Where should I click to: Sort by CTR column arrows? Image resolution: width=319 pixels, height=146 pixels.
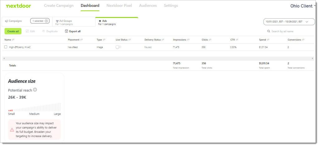[x=237, y=40]
